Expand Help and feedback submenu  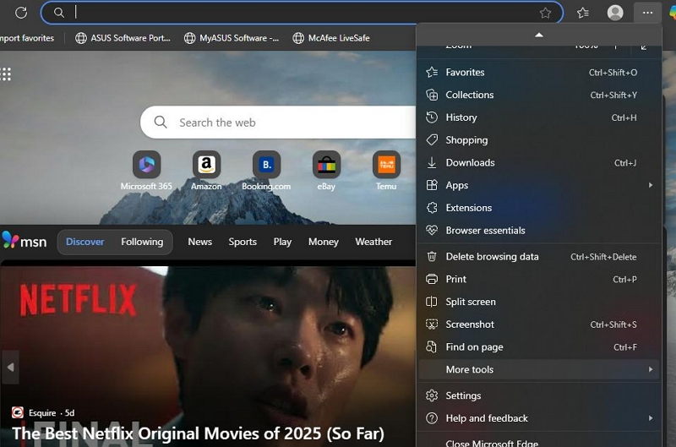539,418
